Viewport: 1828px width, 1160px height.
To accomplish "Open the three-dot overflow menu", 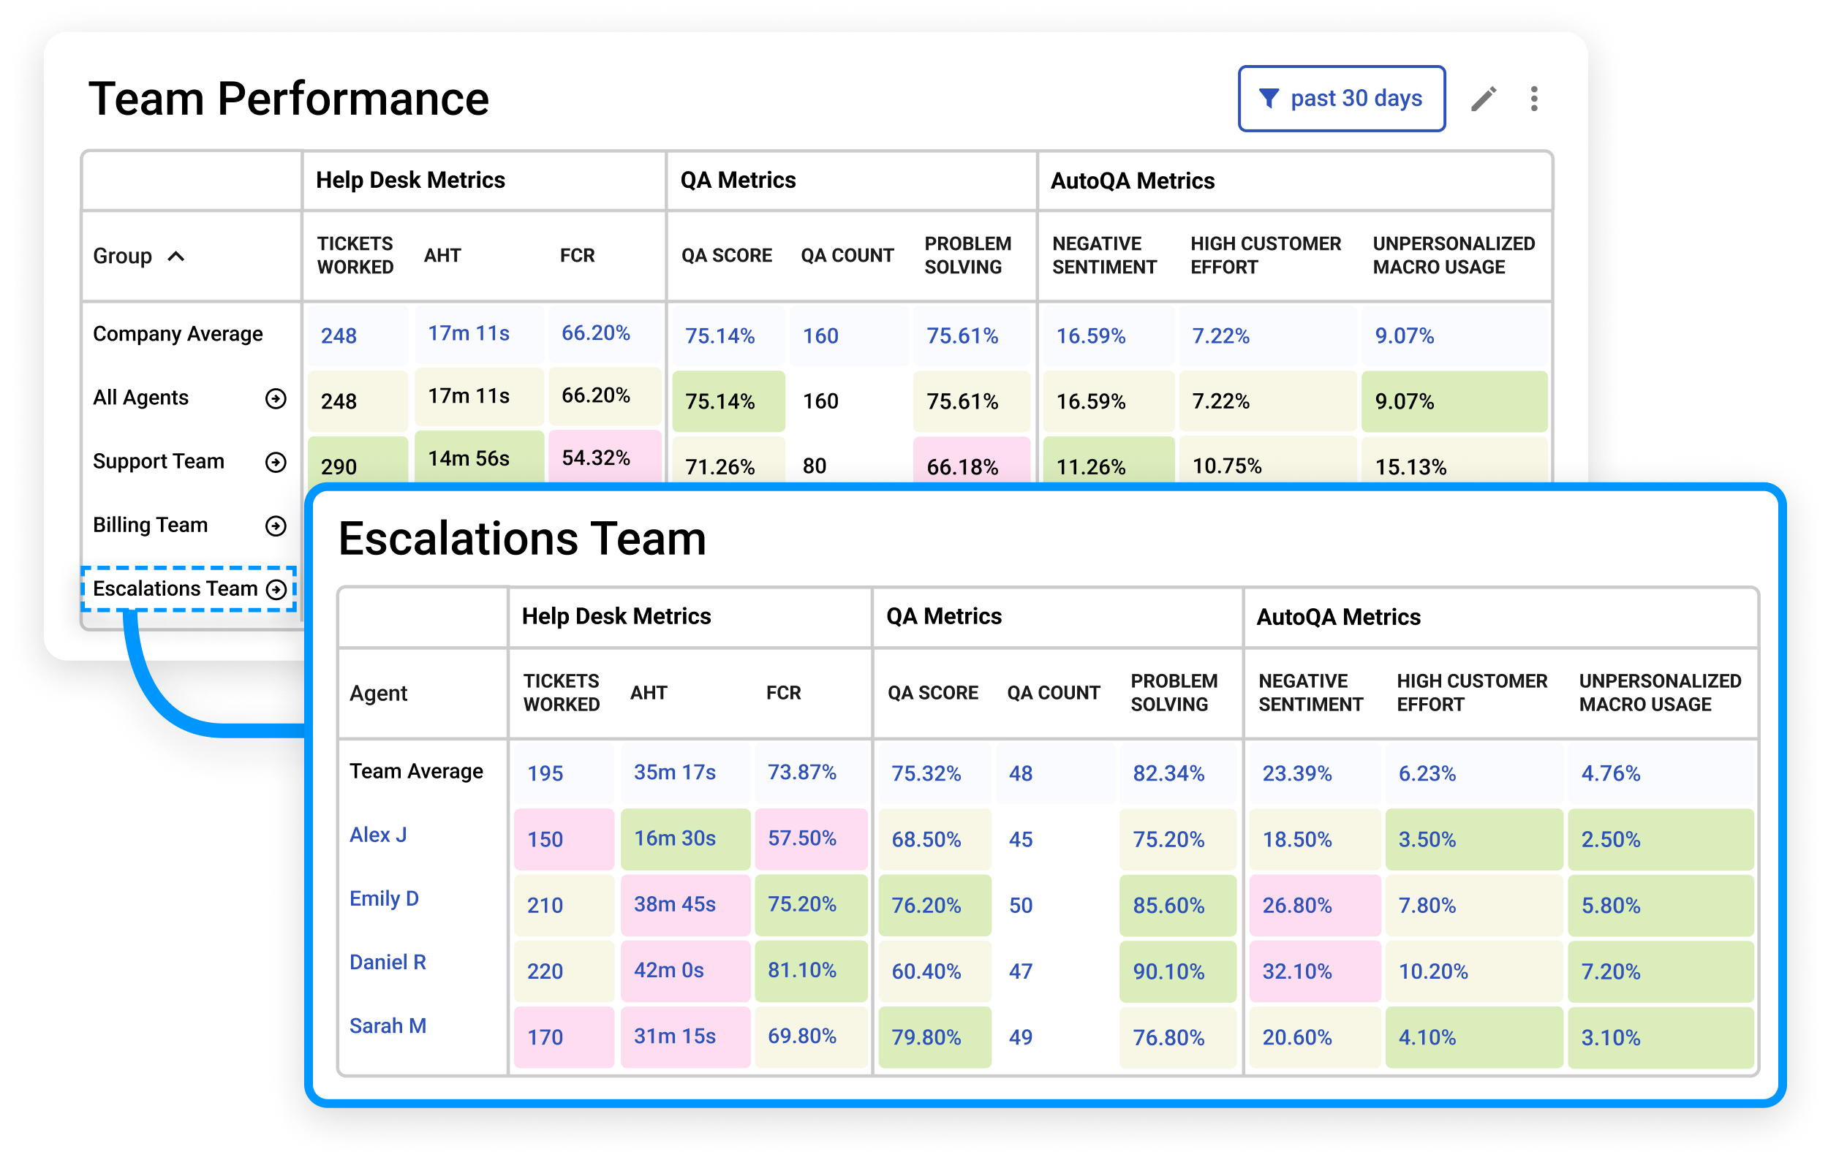I will click(1534, 97).
